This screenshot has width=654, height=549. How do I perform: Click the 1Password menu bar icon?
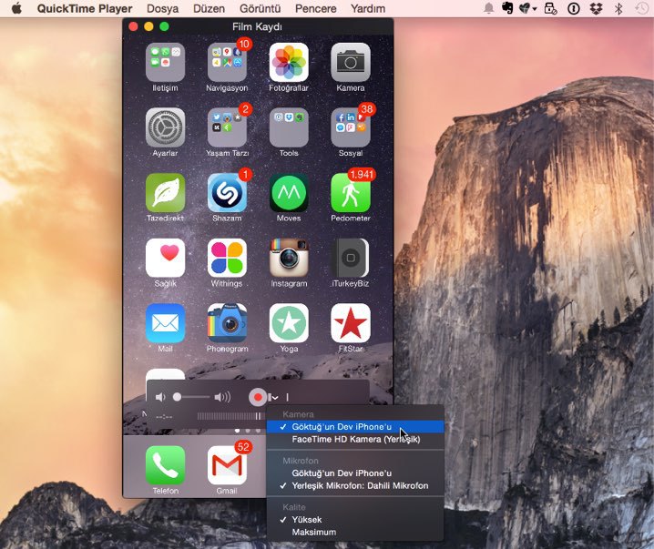pos(574,8)
